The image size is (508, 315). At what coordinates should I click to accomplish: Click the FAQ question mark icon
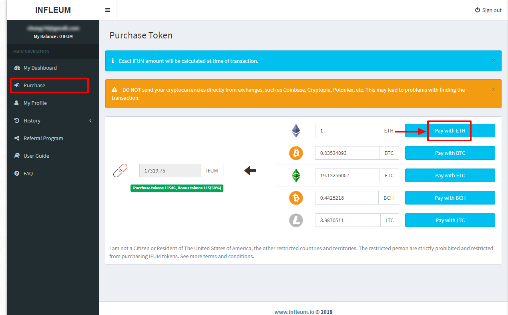point(17,173)
